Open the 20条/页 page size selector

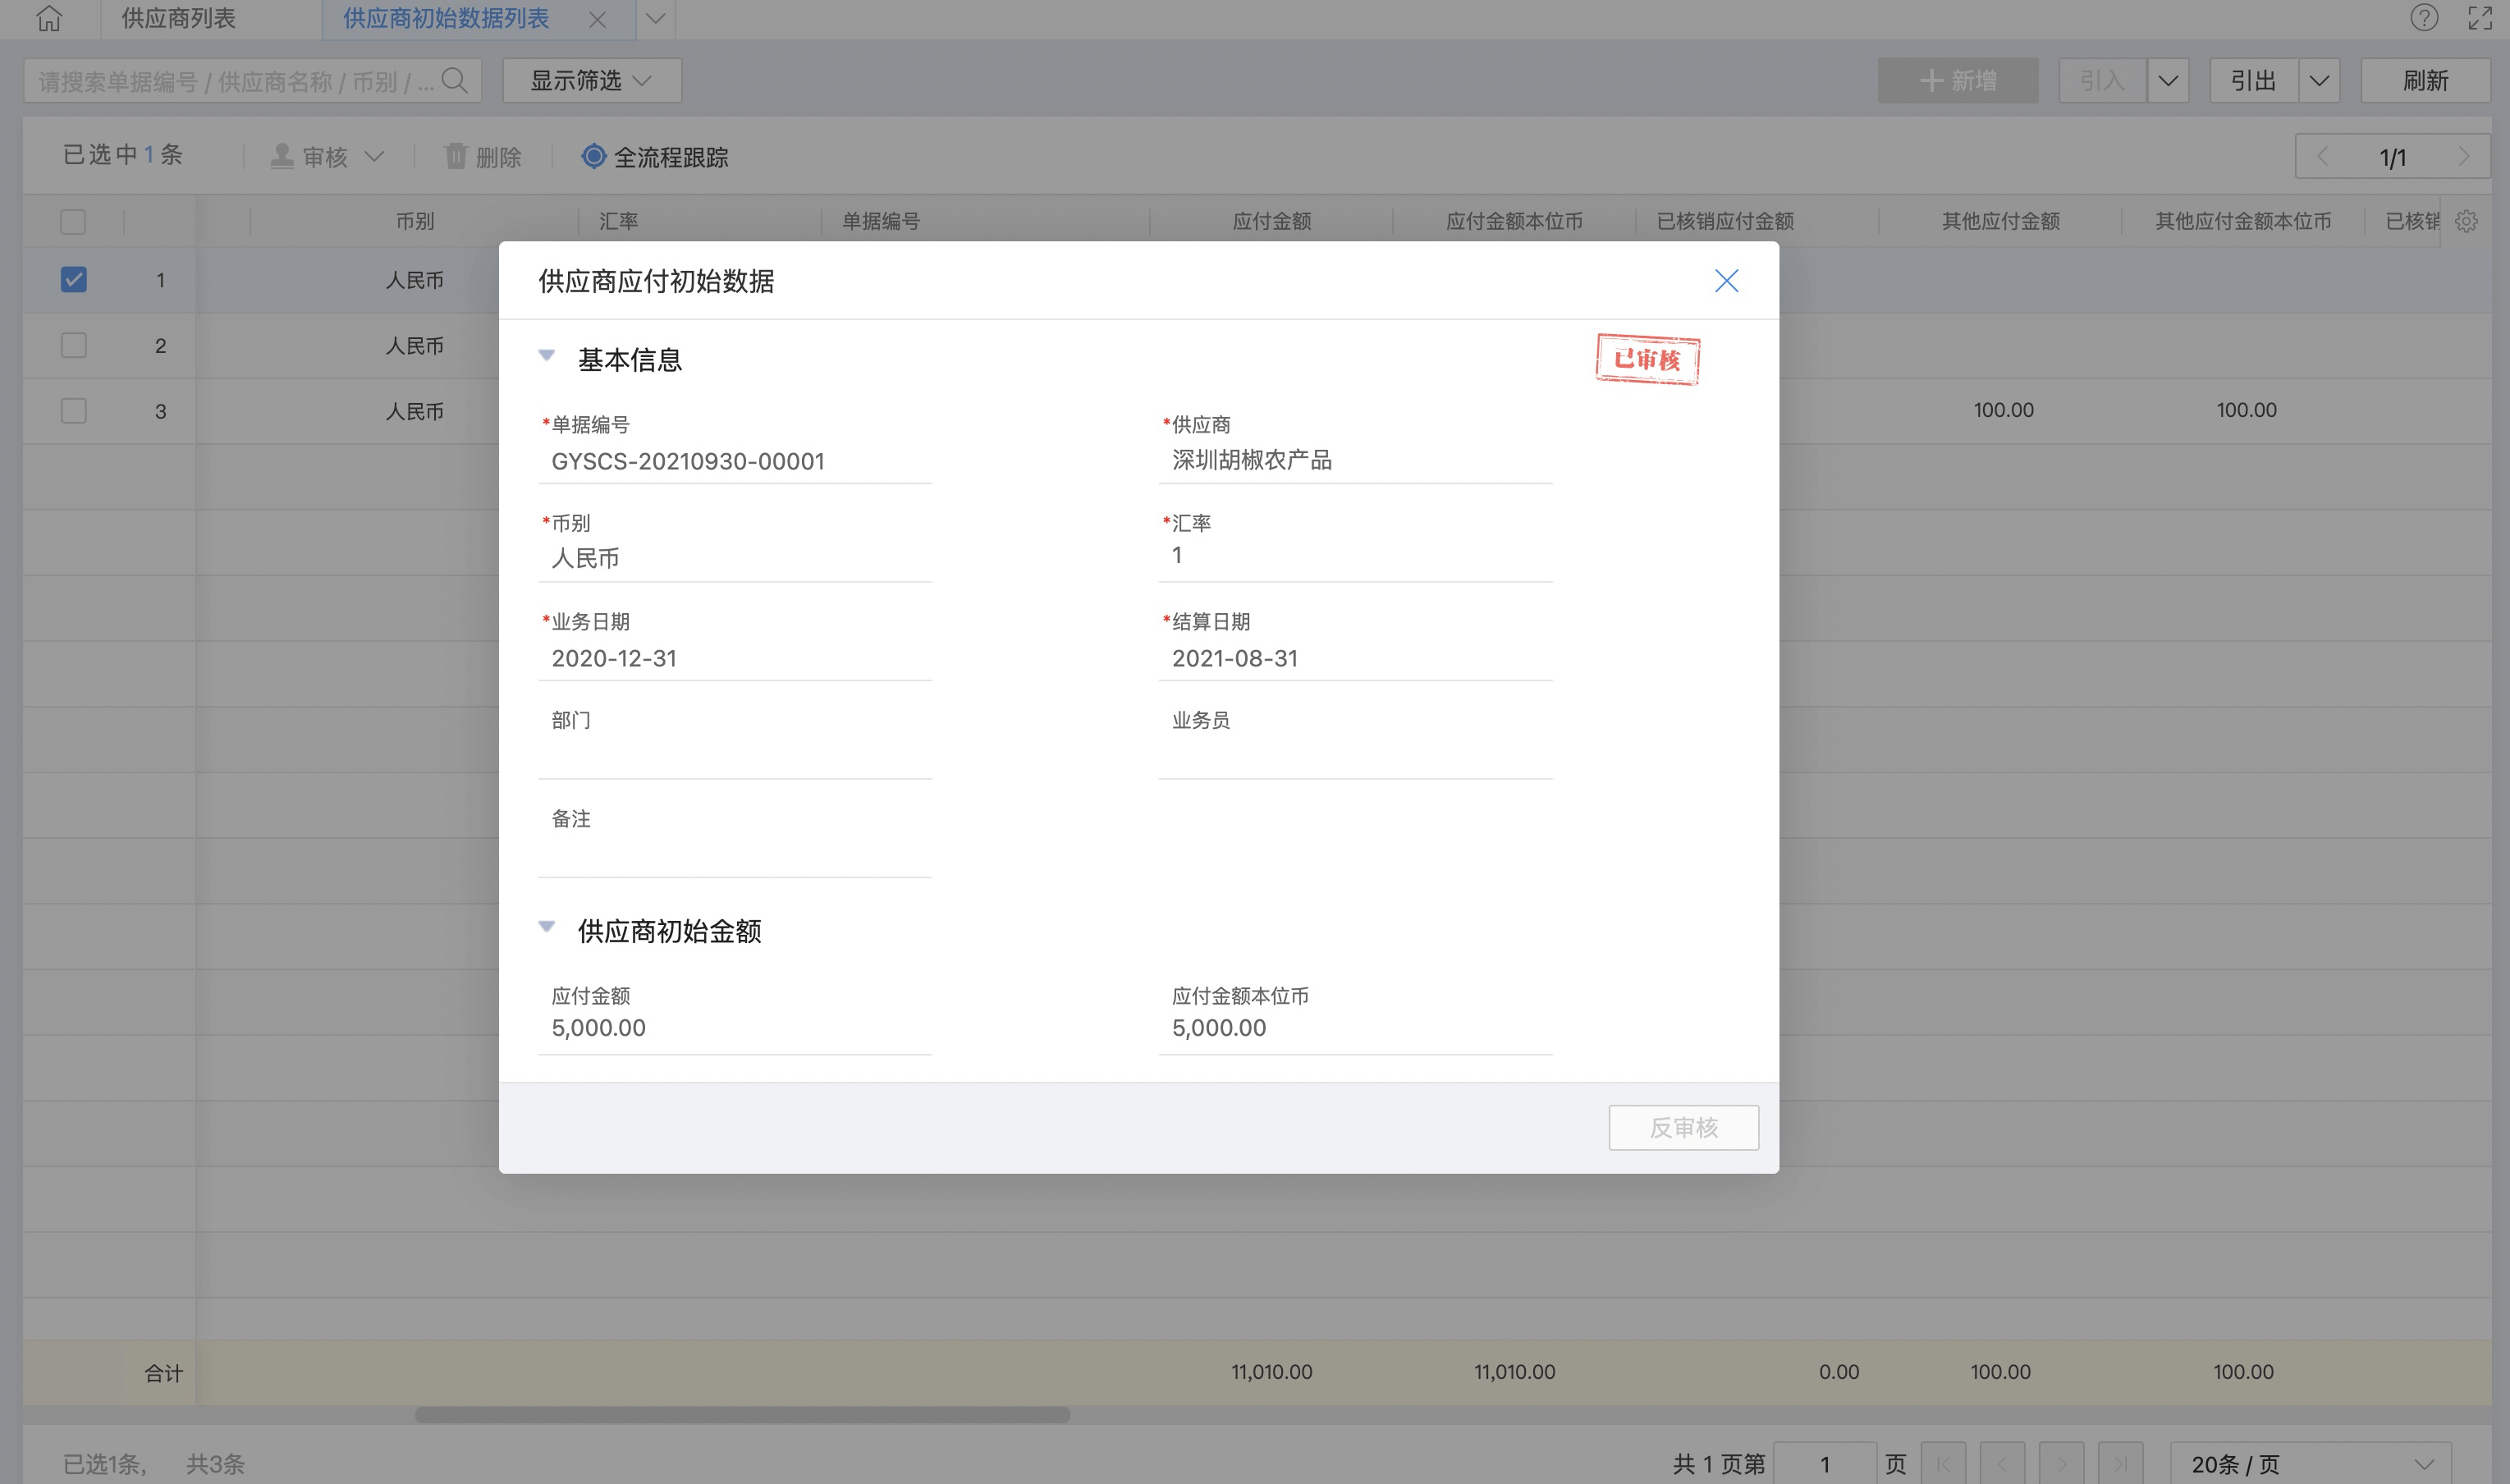pyautogui.click(x=2310, y=1463)
